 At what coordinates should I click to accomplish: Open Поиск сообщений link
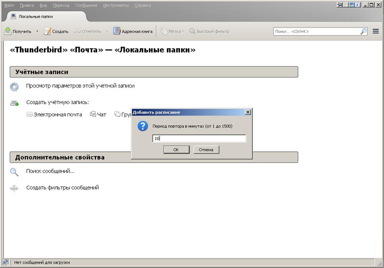pyautogui.click(x=50, y=171)
